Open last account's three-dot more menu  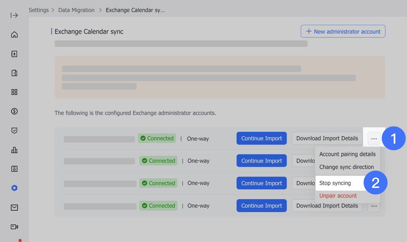[x=374, y=206]
